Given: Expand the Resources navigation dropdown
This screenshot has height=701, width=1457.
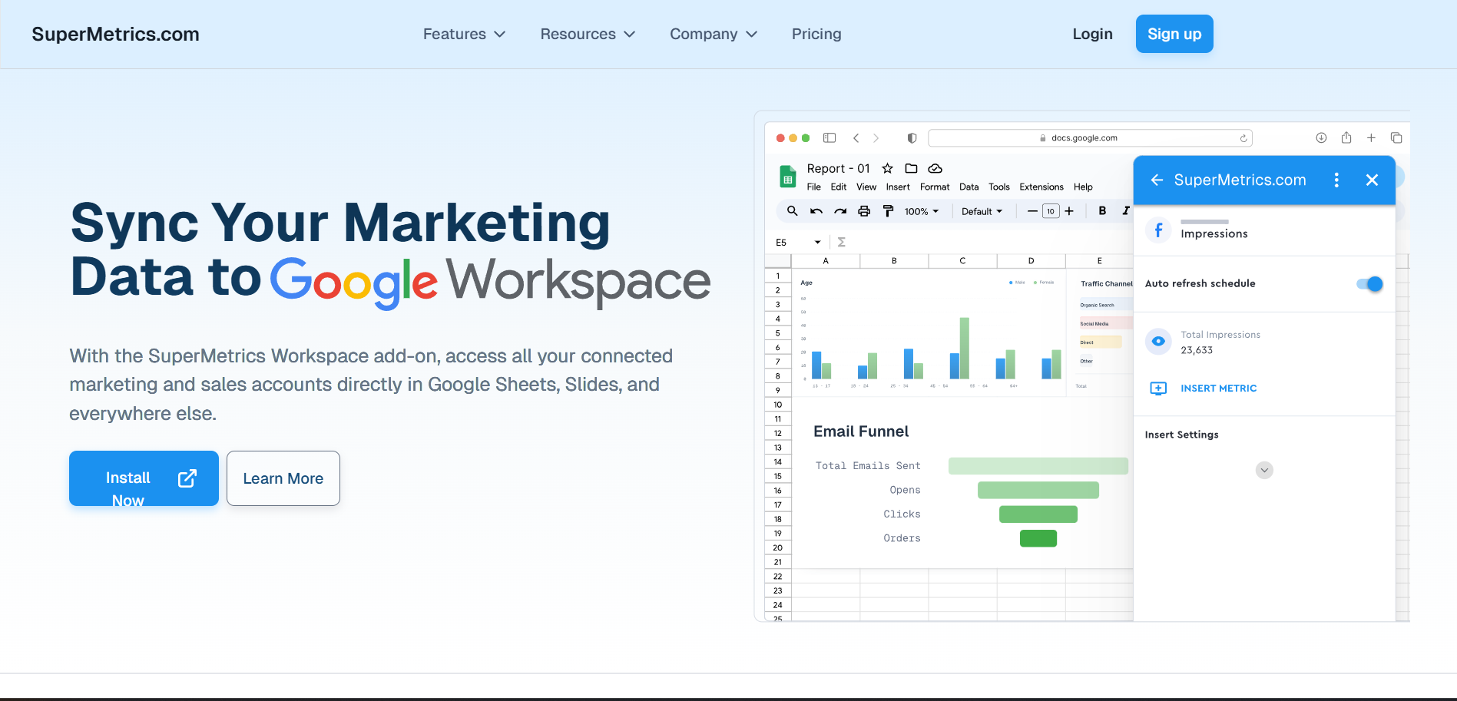Looking at the screenshot, I should [x=588, y=34].
